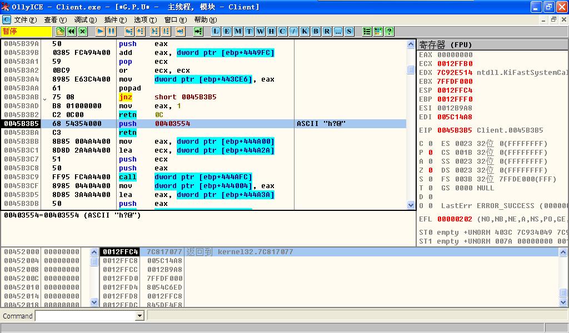This screenshot has width=569, height=333.
Task: Toggle the P flag value
Action: (431, 152)
